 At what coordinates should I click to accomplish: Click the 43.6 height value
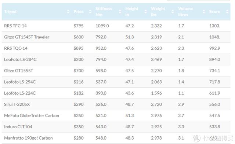coord(130,93)
